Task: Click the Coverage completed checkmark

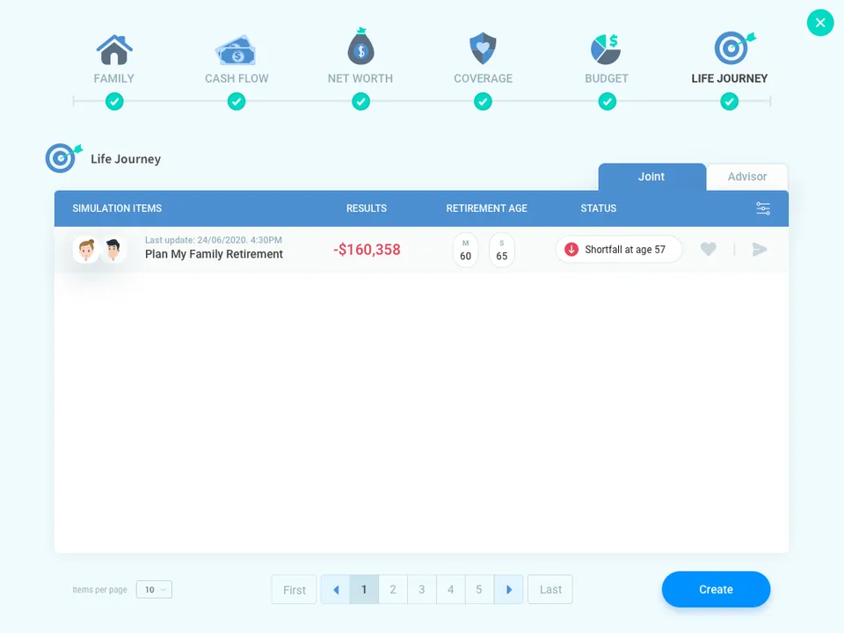Action: click(x=483, y=101)
